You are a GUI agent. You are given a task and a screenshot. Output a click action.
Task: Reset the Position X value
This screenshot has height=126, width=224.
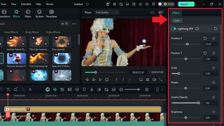click(205, 38)
